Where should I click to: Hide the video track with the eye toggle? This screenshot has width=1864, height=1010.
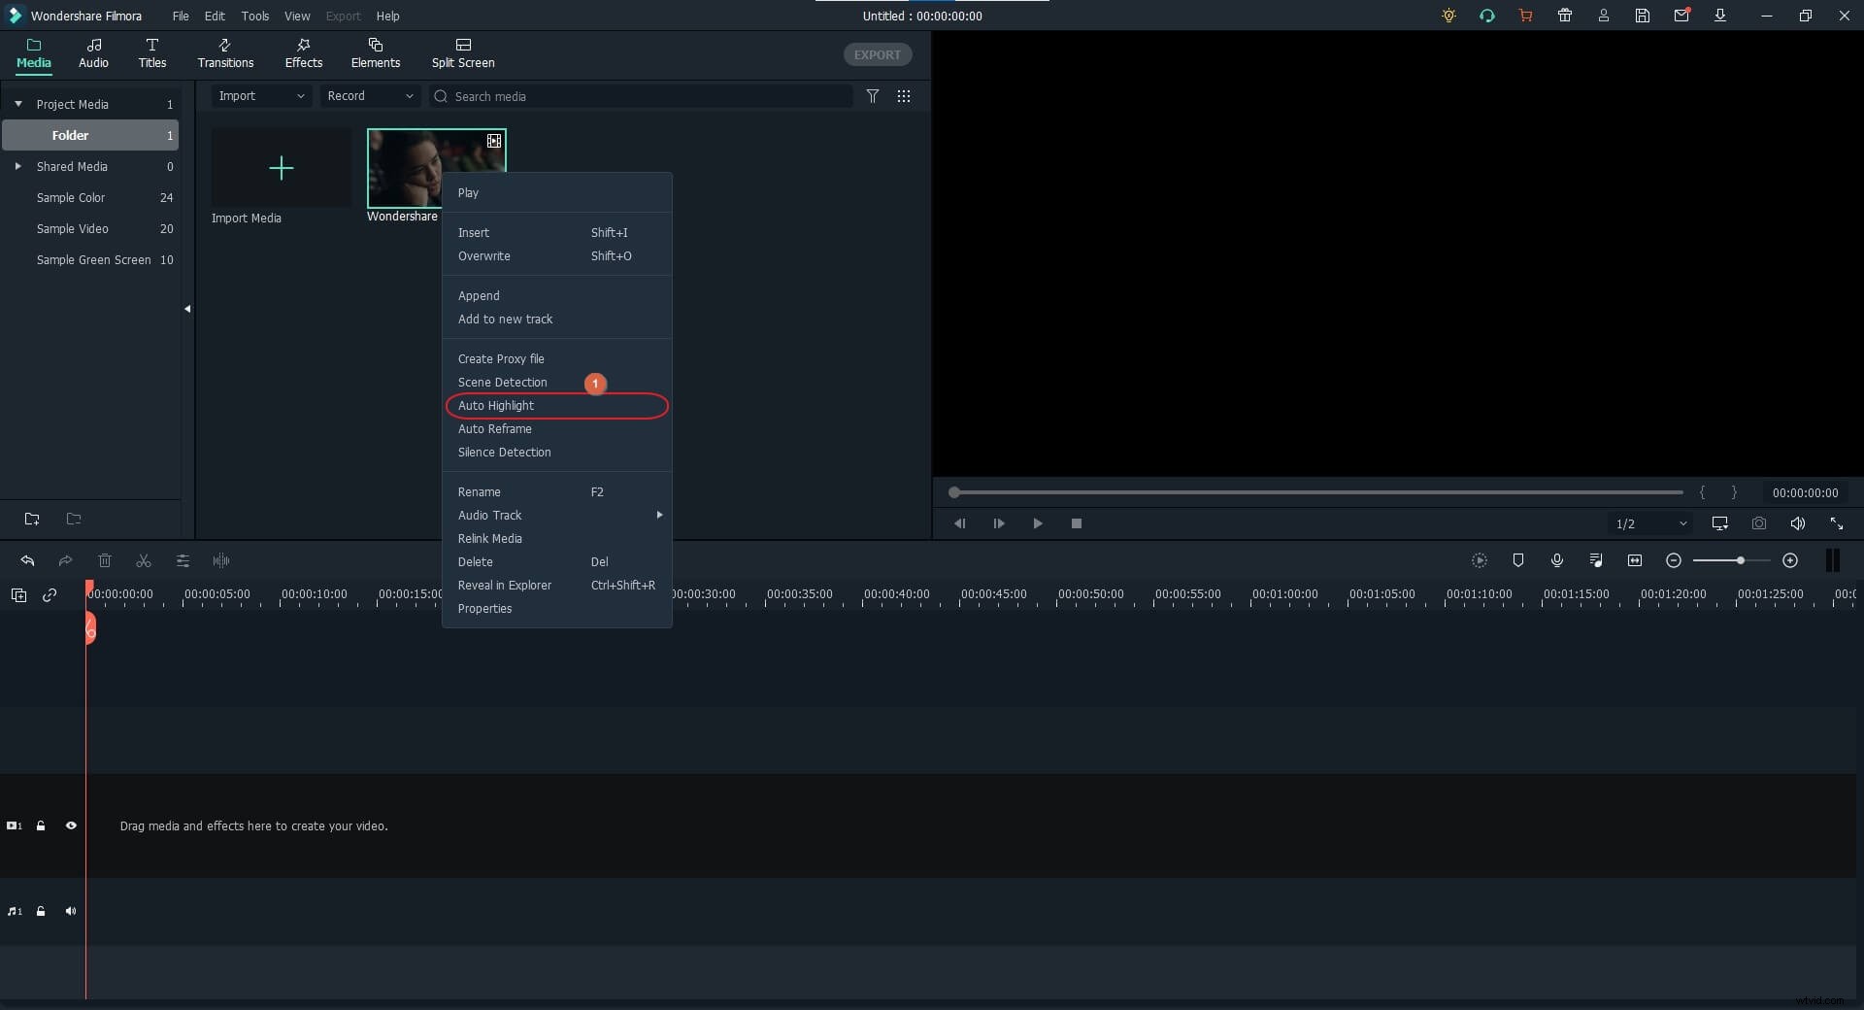[71, 826]
